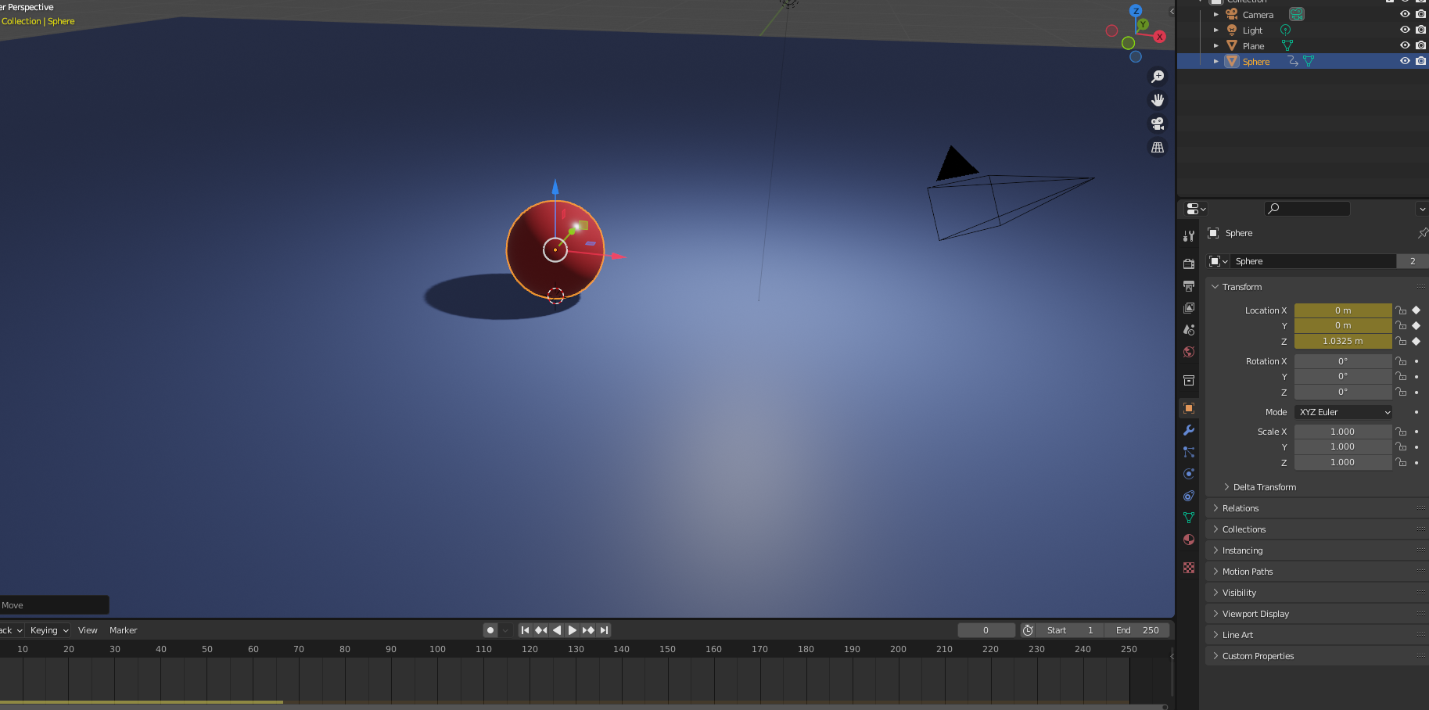Switch to the World properties tab
Screen dimensions: 1429x710
click(x=1189, y=352)
